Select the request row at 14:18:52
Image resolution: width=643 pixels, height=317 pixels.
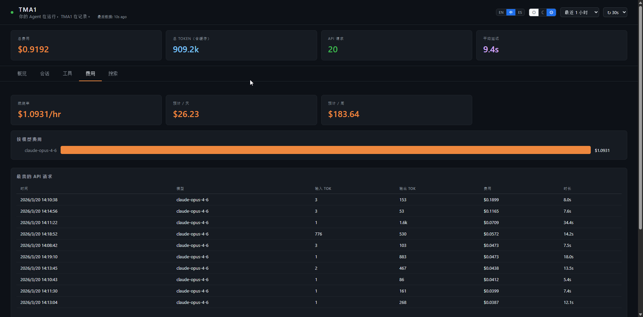point(319,234)
